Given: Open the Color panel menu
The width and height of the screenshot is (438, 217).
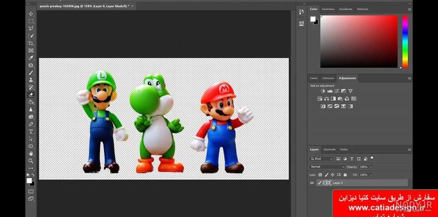Looking at the screenshot, I should (409, 9).
